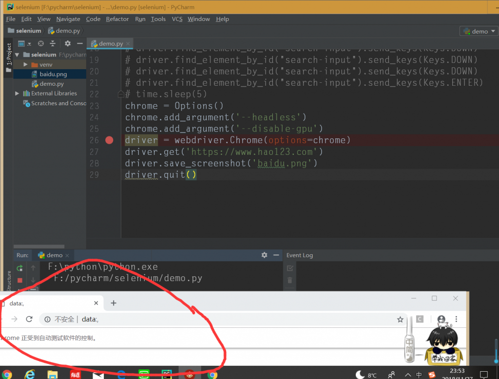Click line 29 driver.quit() code
The width and height of the screenshot is (499, 379).
(161, 175)
